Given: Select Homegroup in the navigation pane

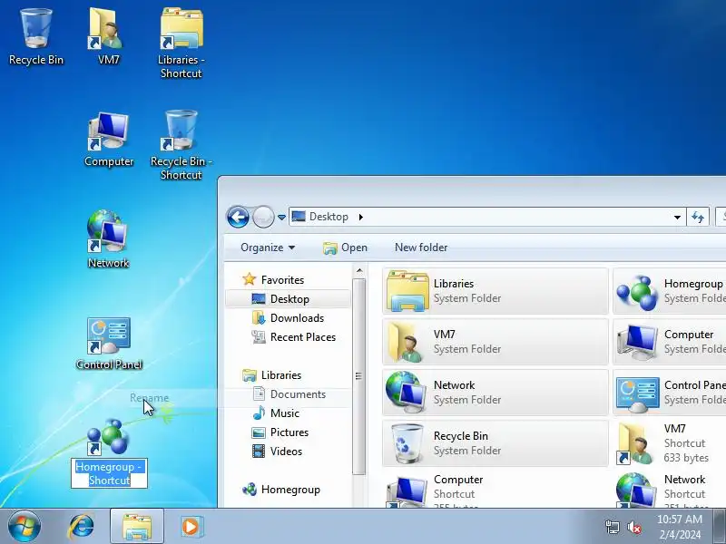Looking at the screenshot, I should pos(281,490).
